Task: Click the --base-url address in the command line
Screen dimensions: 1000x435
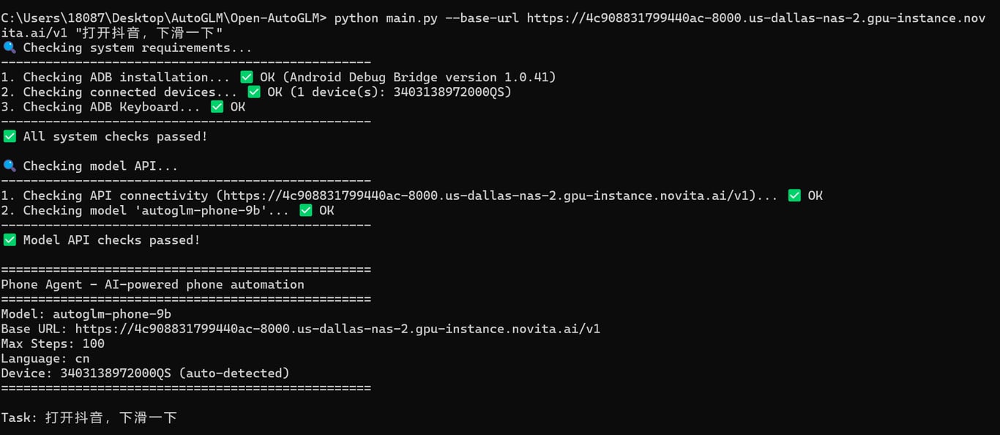Action: pyautogui.click(x=755, y=18)
